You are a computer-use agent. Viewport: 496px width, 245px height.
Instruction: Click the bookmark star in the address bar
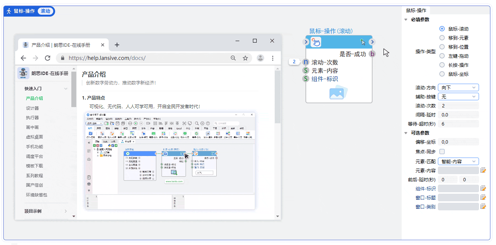pyautogui.click(x=245, y=58)
